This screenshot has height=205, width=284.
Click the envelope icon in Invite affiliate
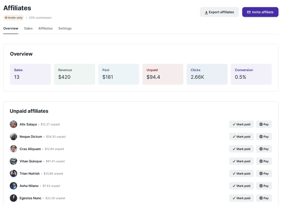pos(249,12)
